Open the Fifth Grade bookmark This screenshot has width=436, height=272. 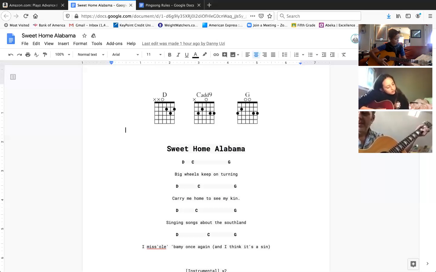(x=303, y=25)
